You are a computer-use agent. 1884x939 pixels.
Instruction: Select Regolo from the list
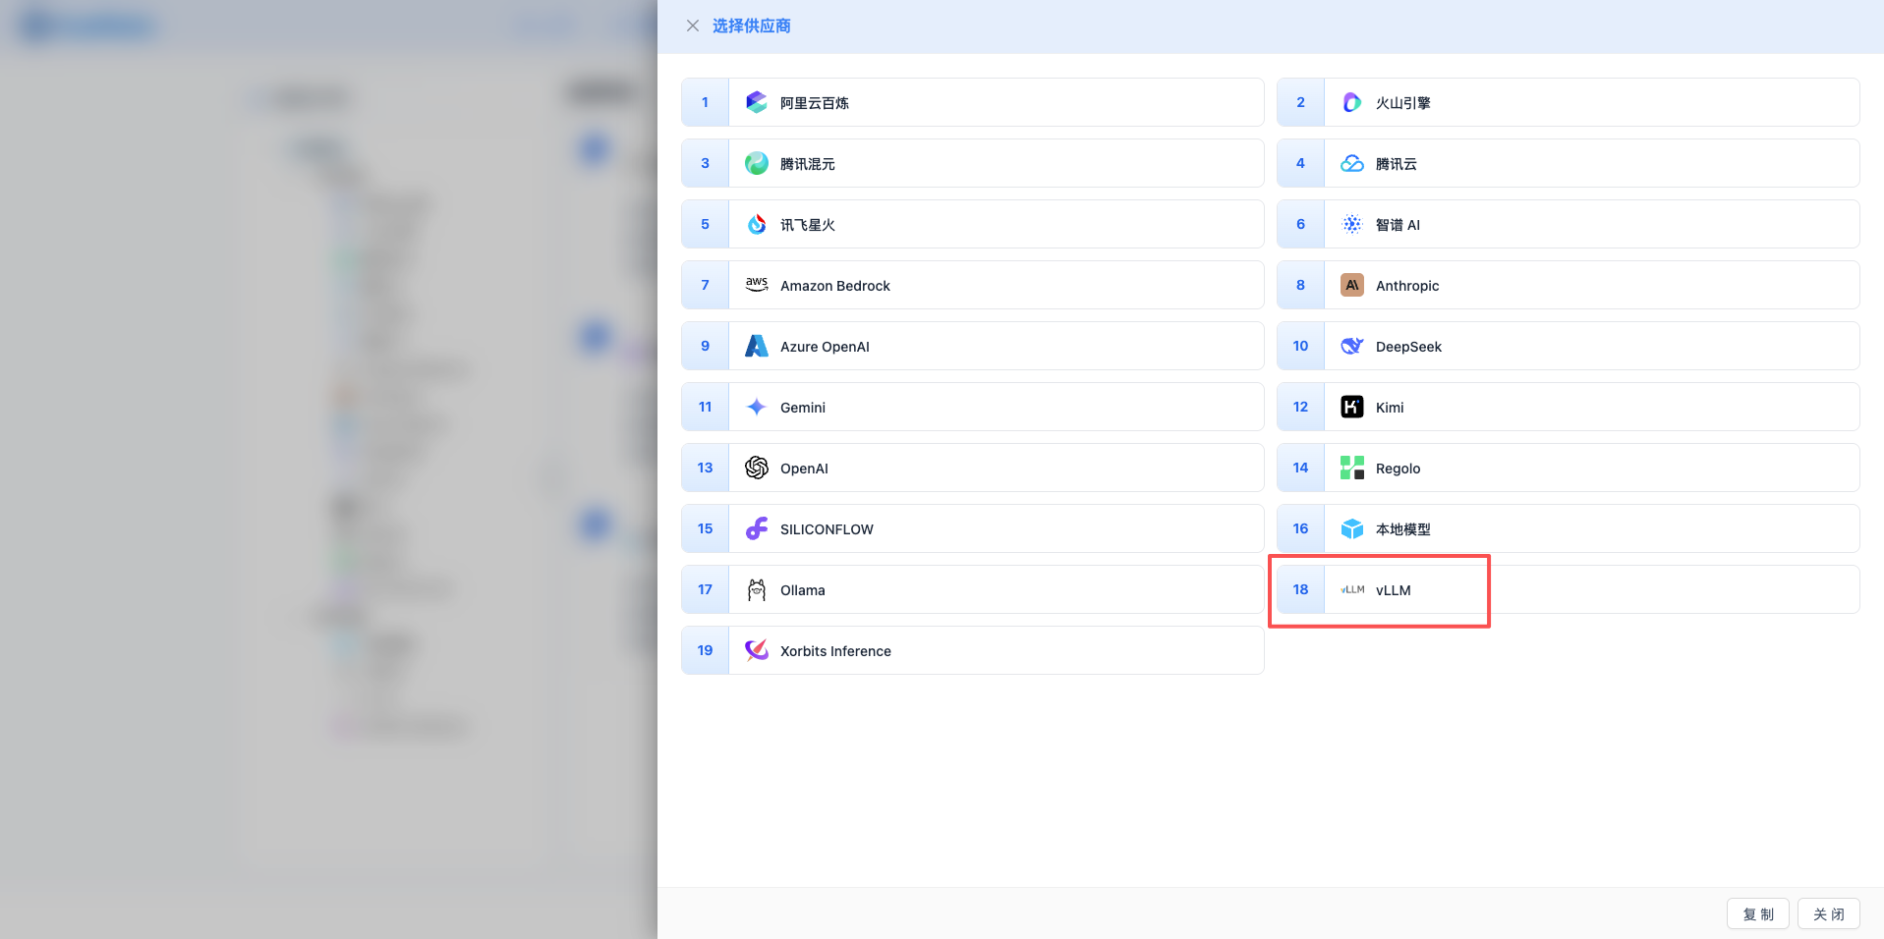click(x=1567, y=468)
